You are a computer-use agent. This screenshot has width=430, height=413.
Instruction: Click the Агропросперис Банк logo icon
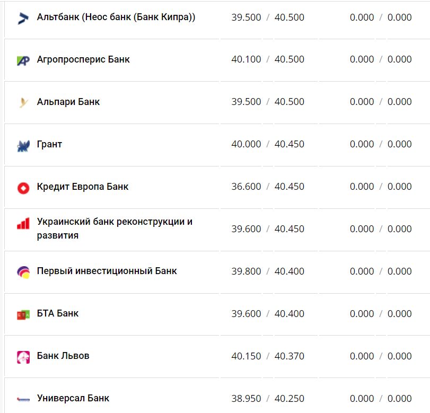coord(23,60)
